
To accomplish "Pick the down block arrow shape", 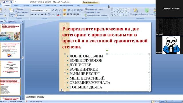I will pyautogui.click(x=123, y=12).
